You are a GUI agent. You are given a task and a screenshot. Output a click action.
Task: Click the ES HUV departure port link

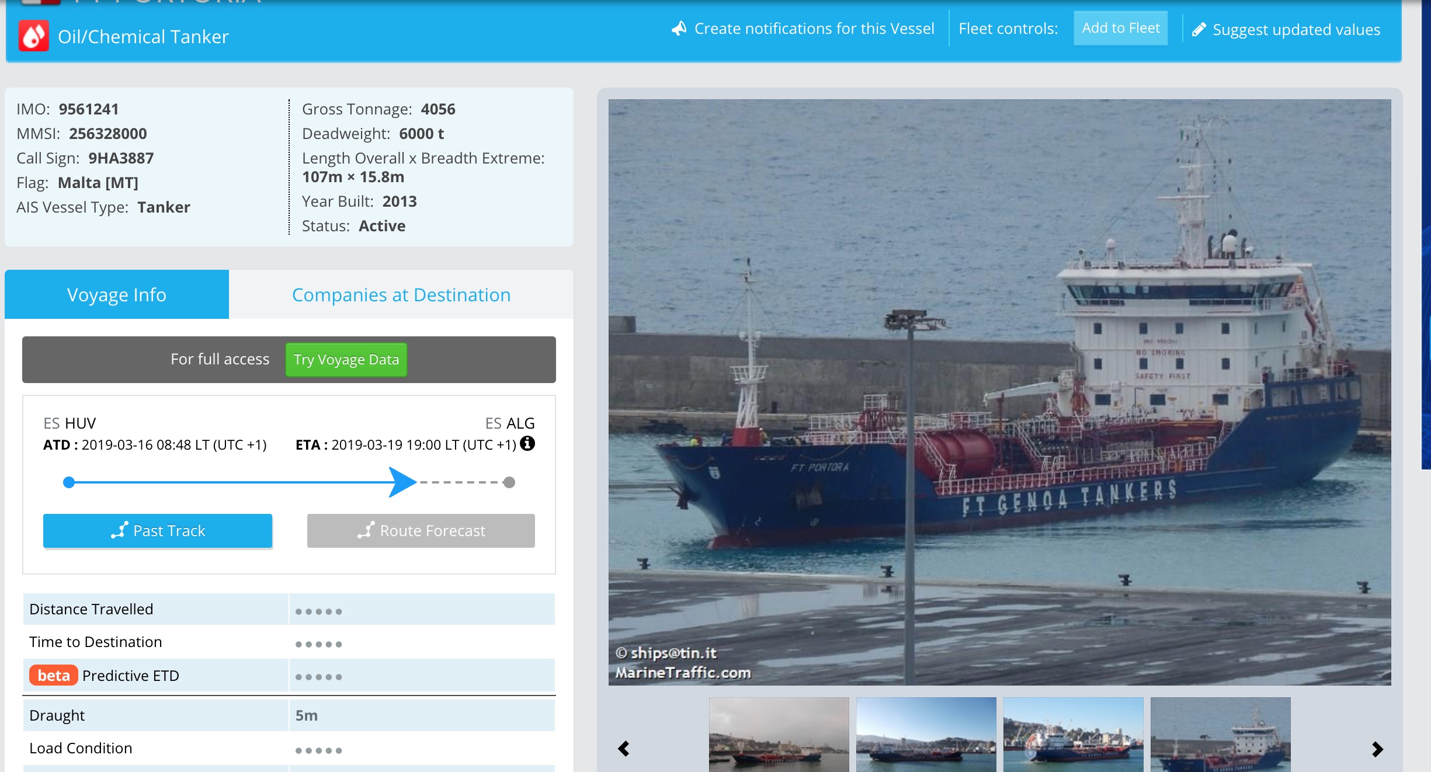[70, 423]
